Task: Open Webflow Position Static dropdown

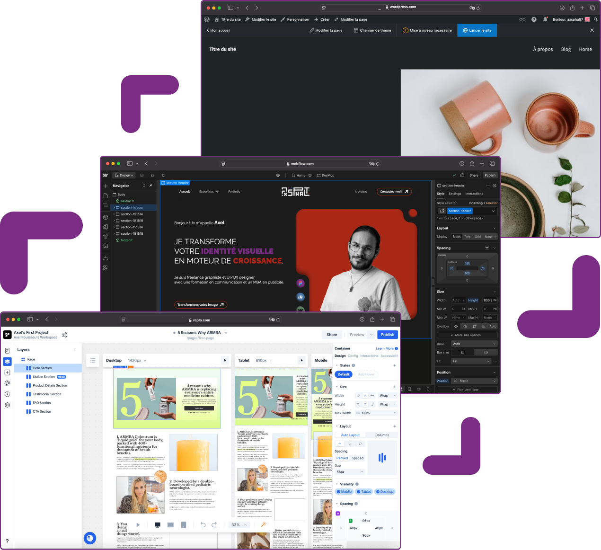Action: (474, 381)
